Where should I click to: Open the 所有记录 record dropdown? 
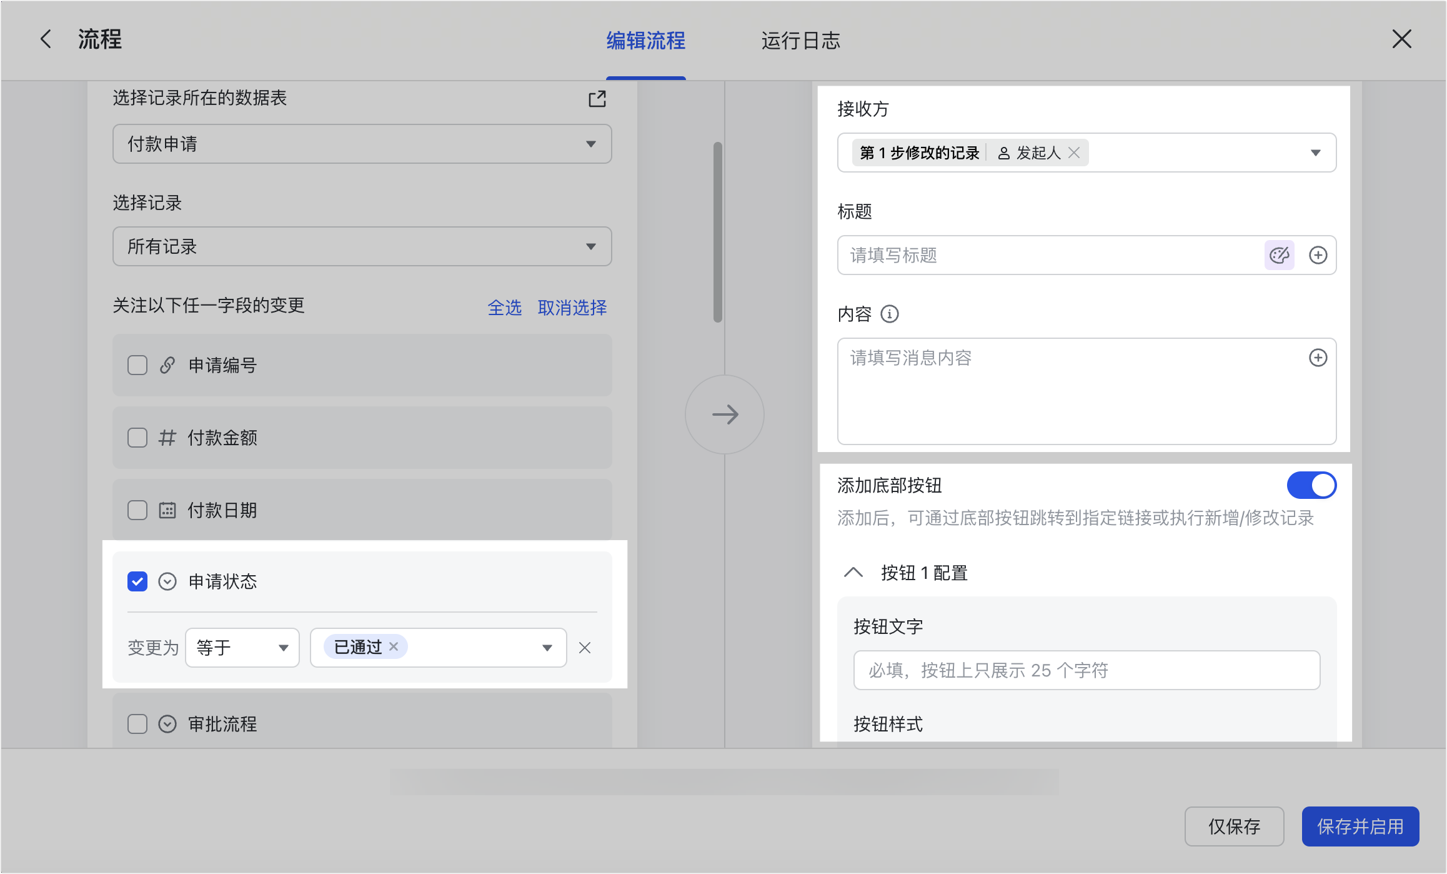tap(362, 246)
